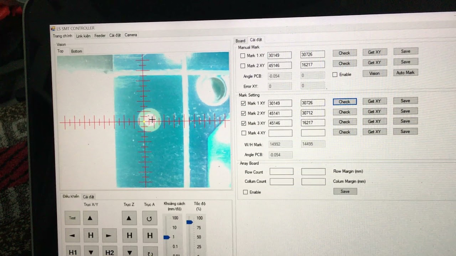This screenshot has width=456, height=256.
Task: Save the Array Board settings
Action: 345,191
